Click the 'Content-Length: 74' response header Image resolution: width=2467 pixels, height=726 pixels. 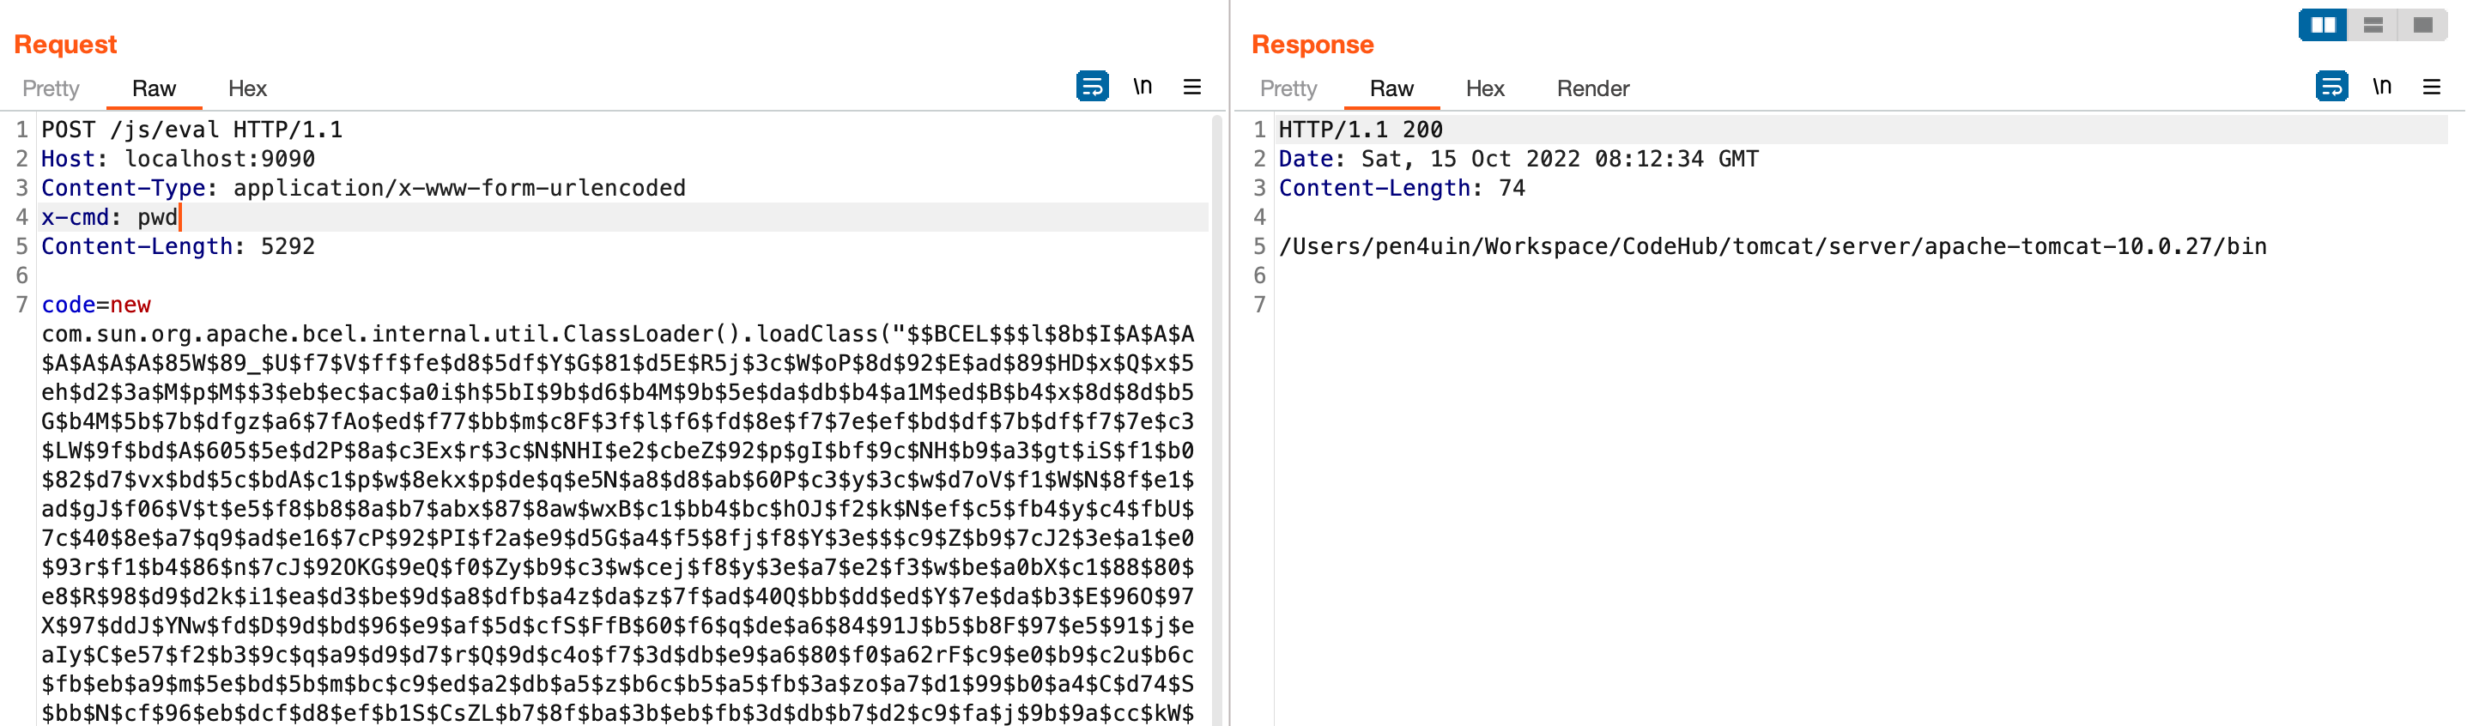click(1401, 188)
